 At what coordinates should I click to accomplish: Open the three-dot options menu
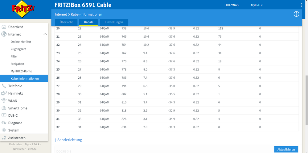click(301, 5)
